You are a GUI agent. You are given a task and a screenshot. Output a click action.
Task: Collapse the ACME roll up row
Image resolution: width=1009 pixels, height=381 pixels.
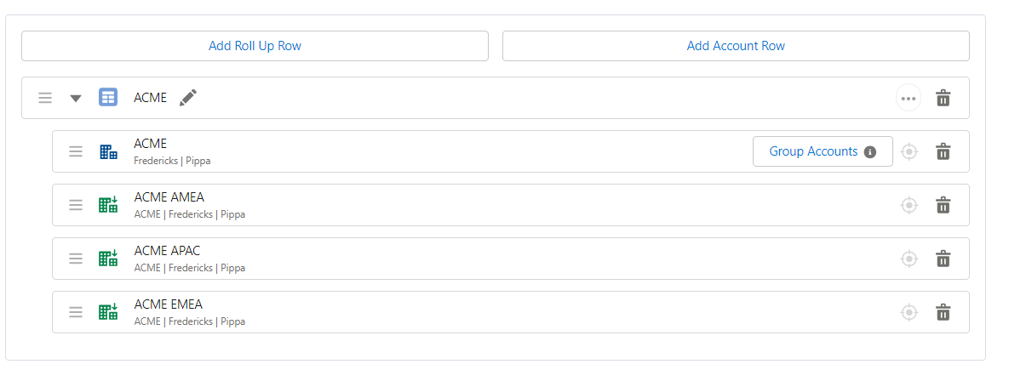pos(76,98)
